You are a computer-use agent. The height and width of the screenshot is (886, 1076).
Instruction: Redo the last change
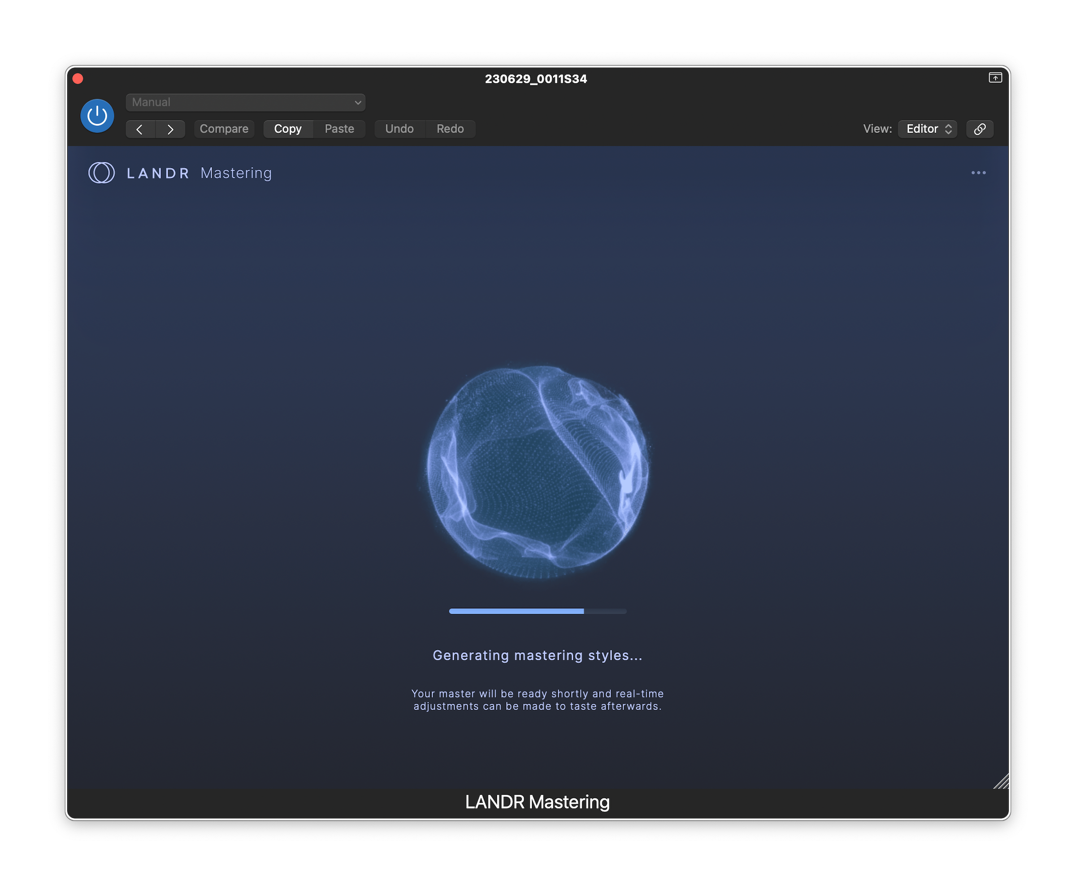[x=450, y=129]
